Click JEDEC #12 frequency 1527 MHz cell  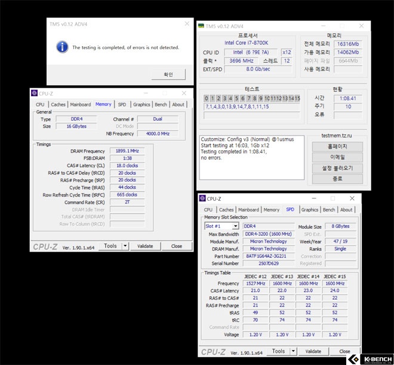tap(256, 283)
